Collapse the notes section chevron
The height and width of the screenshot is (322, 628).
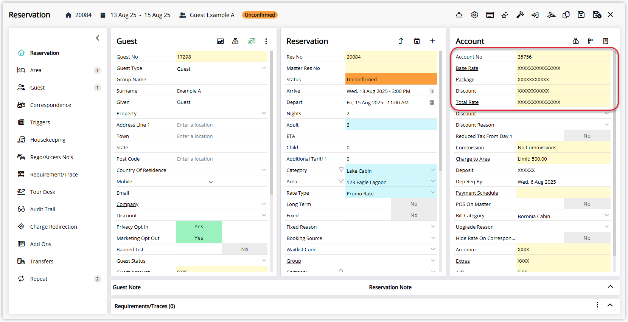[x=610, y=287]
